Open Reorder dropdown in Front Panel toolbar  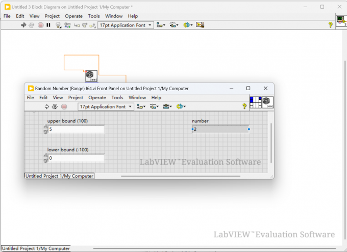[x=181, y=106]
